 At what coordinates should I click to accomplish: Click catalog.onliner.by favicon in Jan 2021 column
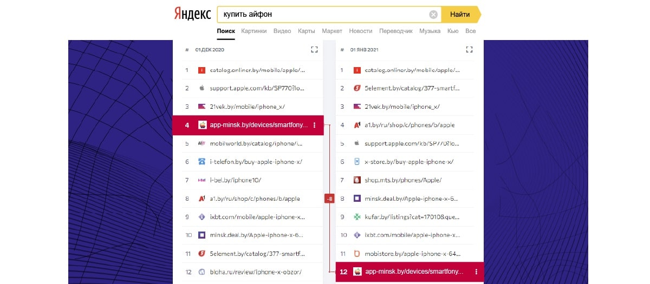(357, 70)
